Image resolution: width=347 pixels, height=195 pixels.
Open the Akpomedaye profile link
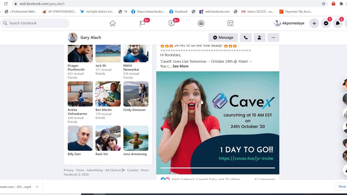point(289,23)
